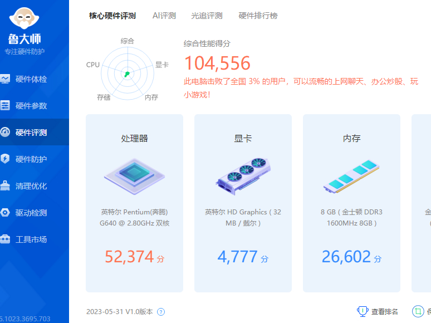The width and height of the screenshot is (431, 323).
Task: Click the 英特尔 HD Graphics description
Action: 243,217
